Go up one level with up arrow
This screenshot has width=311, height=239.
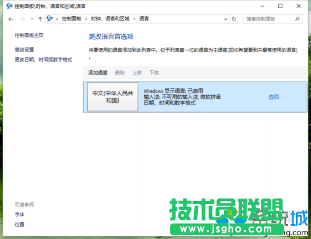coord(40,19)
